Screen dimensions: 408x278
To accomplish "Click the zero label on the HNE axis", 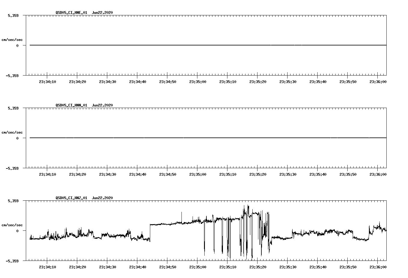I will (17, 45).
